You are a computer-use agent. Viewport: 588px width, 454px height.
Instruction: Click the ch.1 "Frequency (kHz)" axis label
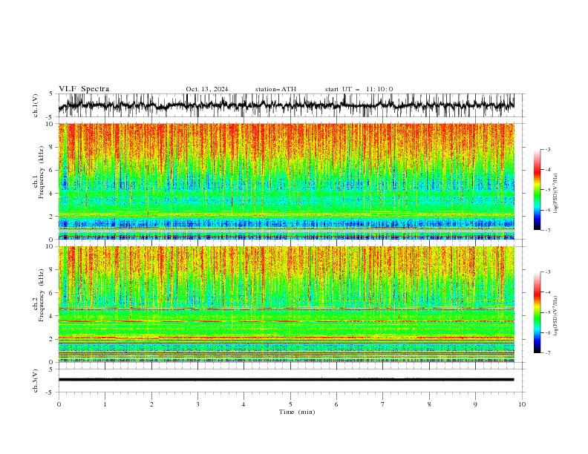tap(42, 172)
